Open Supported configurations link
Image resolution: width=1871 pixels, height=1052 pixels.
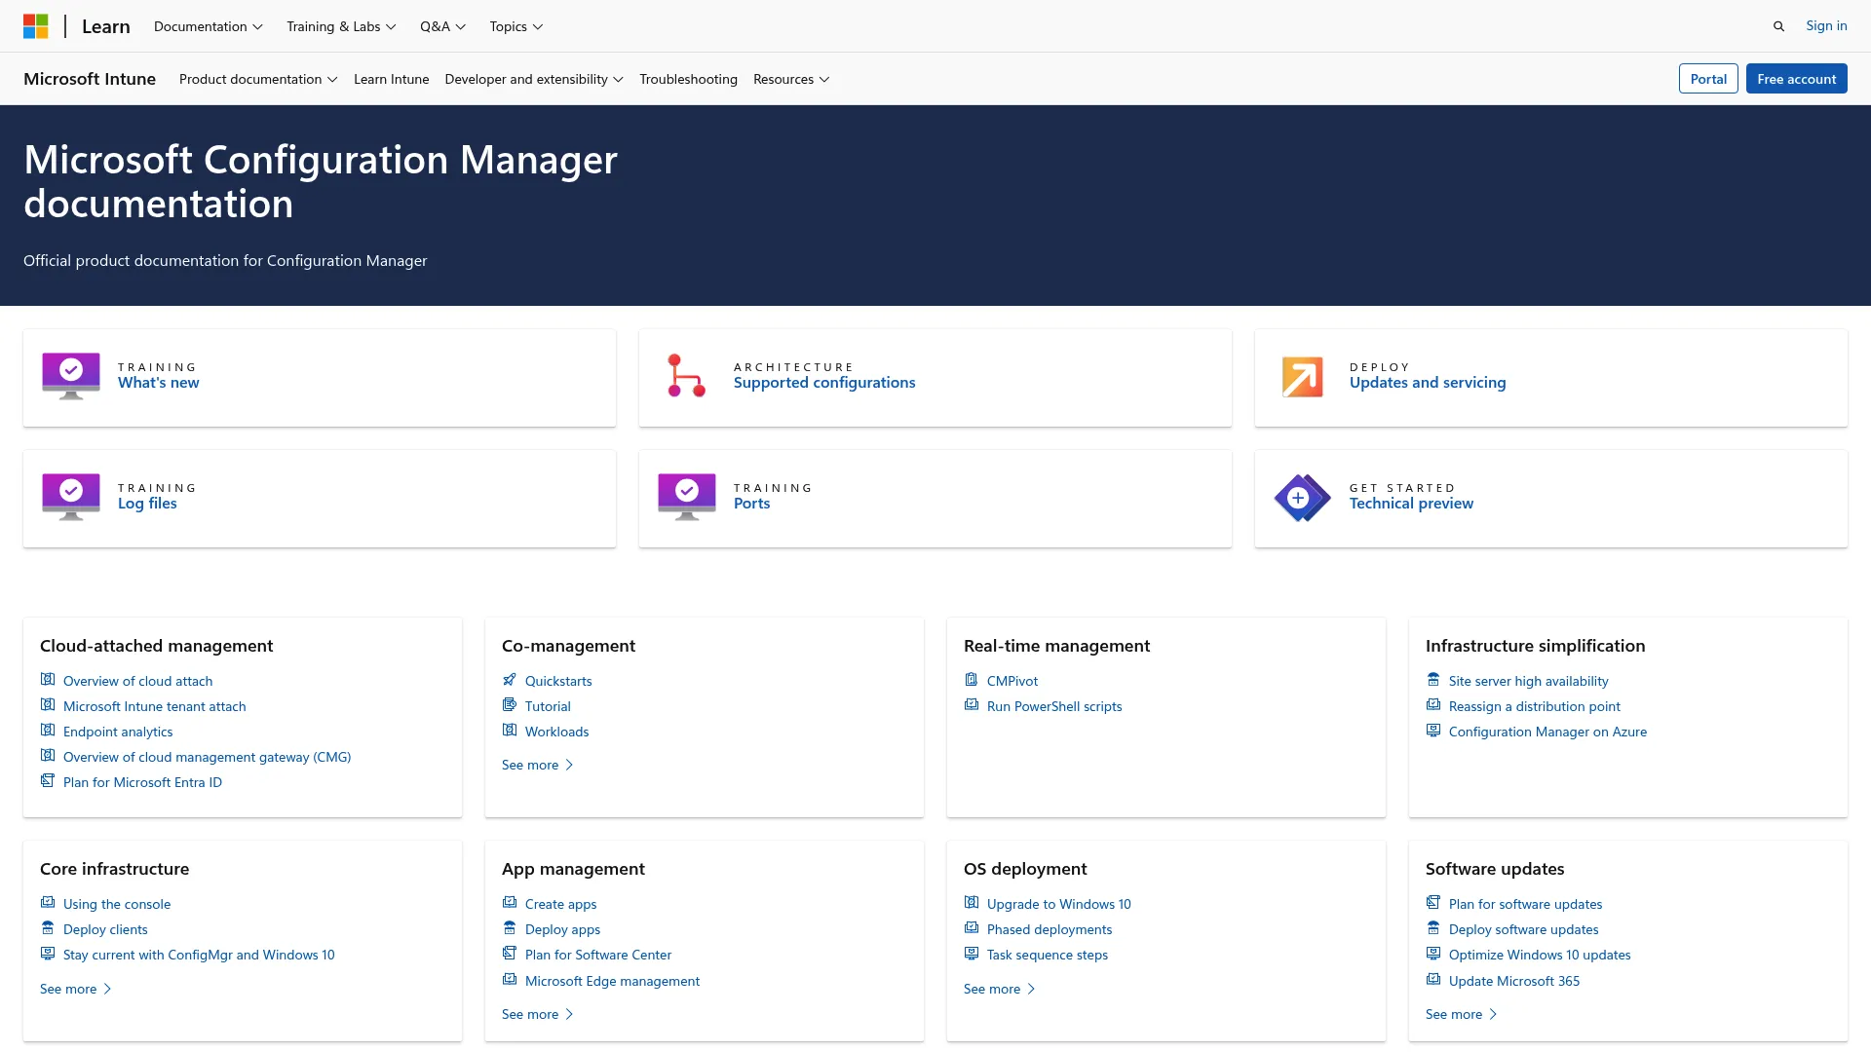(x=824, y=383)
